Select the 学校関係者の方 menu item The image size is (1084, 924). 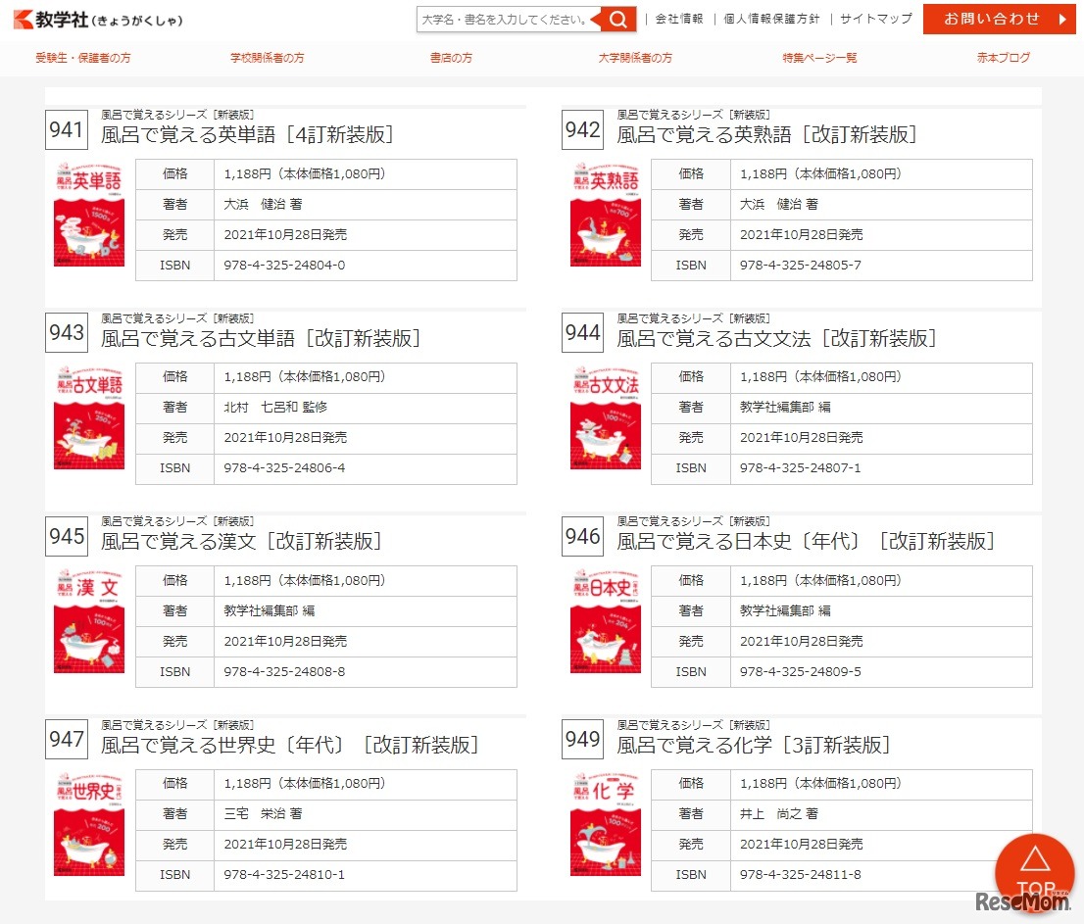coord(267,58)
